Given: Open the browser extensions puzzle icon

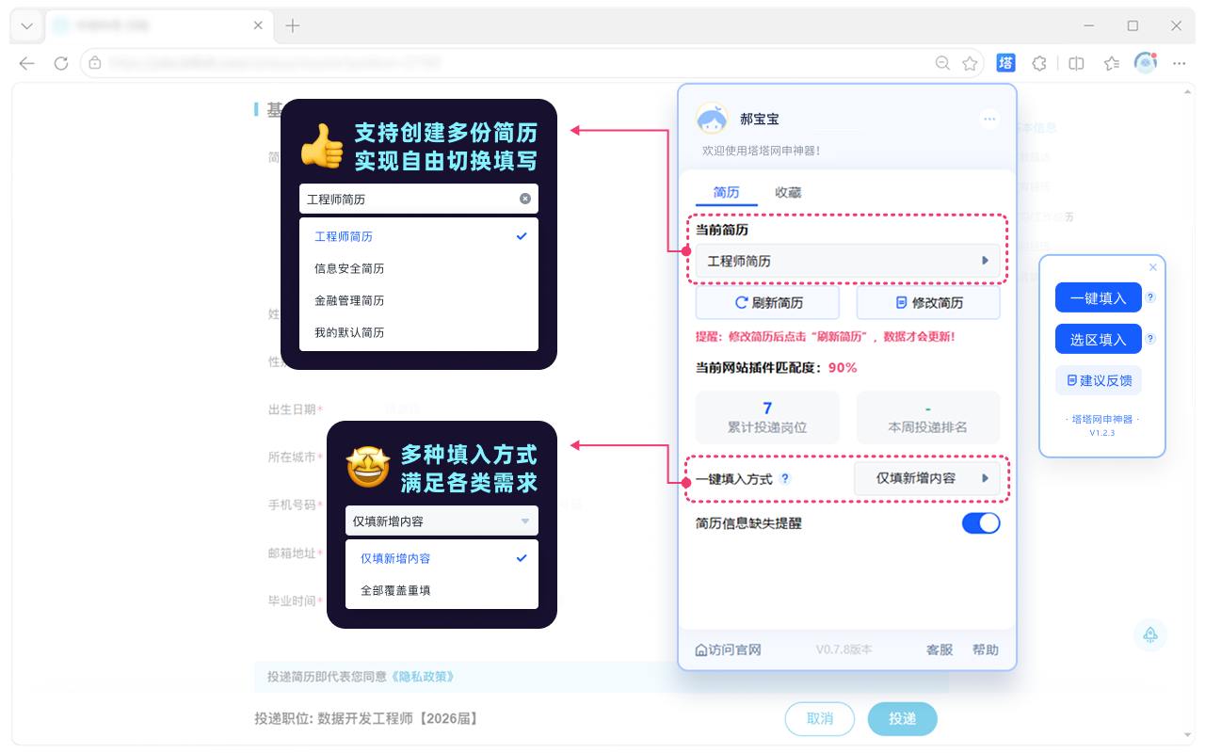Looking at the screenshot, I should click(1039, 63).
